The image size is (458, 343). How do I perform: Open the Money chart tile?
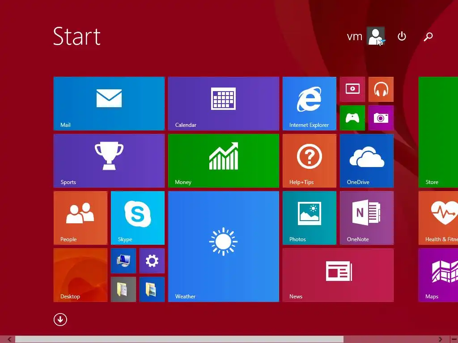224,161
